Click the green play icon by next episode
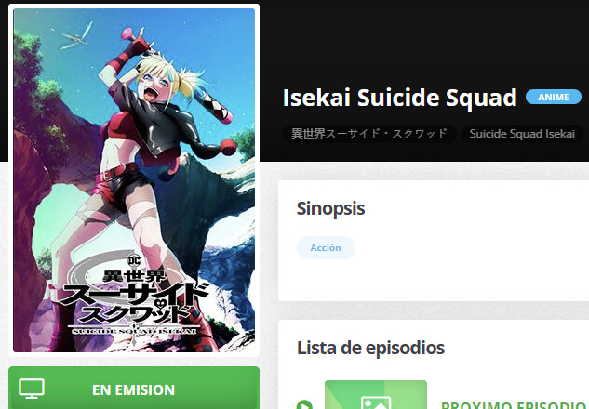589x409 pixels. point(304,404)
